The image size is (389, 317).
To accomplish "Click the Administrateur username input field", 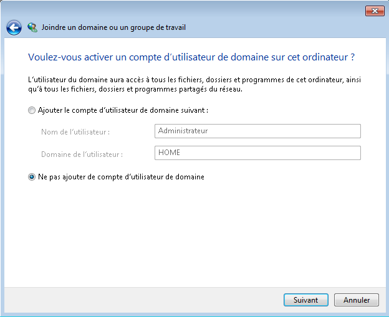I will coord(257,131).
